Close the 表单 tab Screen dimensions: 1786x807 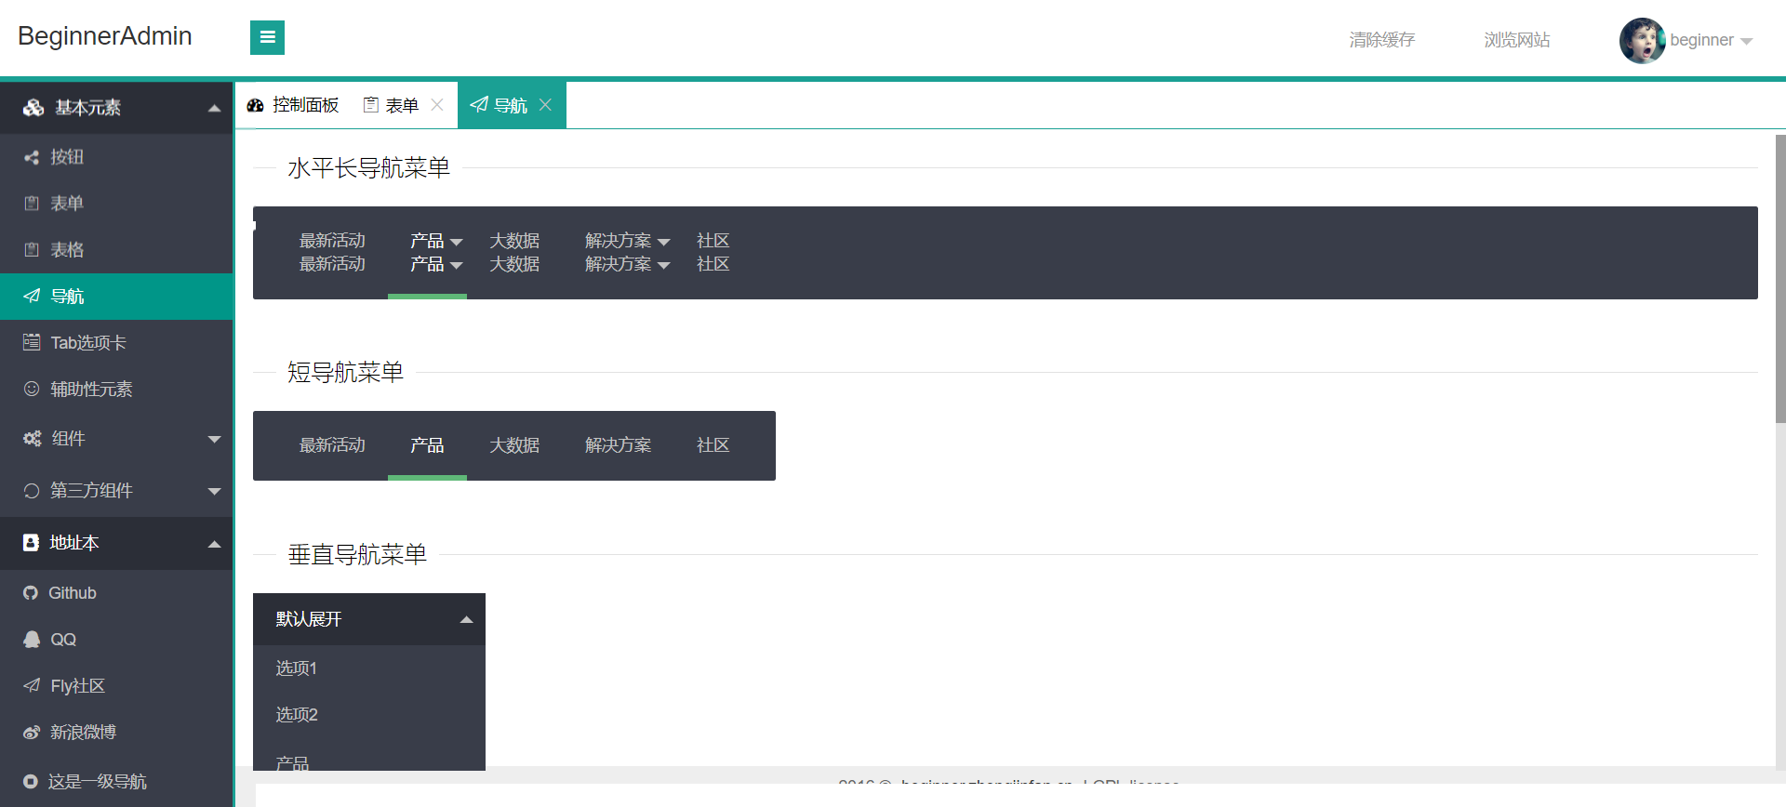(x=437, y=105)
